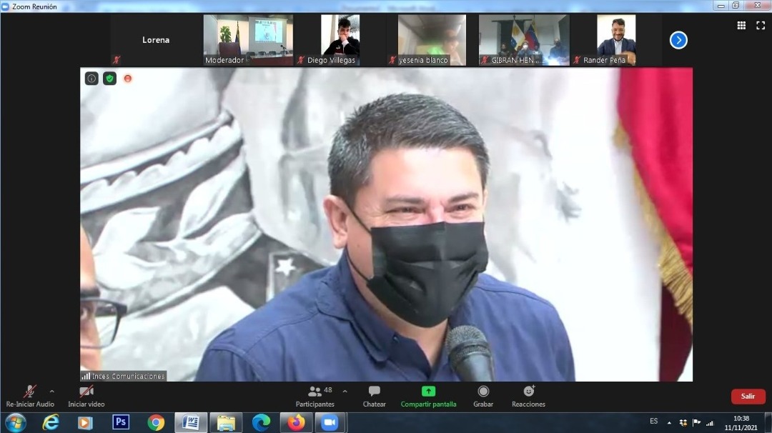
Task: Show next participants with blue arrow
Action: [678, 40]
